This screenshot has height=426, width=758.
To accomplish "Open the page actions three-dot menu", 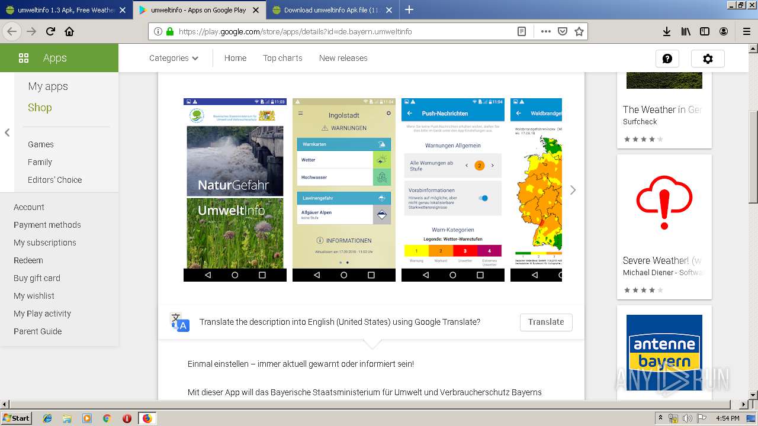I will coord(546,32).
